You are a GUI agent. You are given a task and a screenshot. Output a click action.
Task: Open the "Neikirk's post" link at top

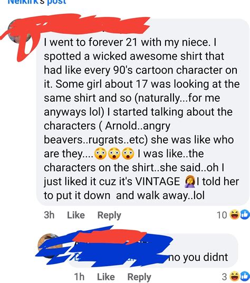tap(37, 2)
